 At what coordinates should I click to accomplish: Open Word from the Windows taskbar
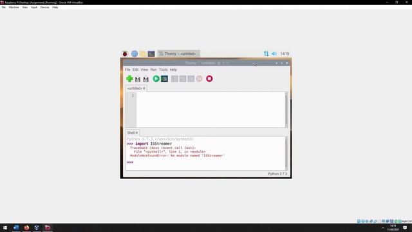click(16, 227)
